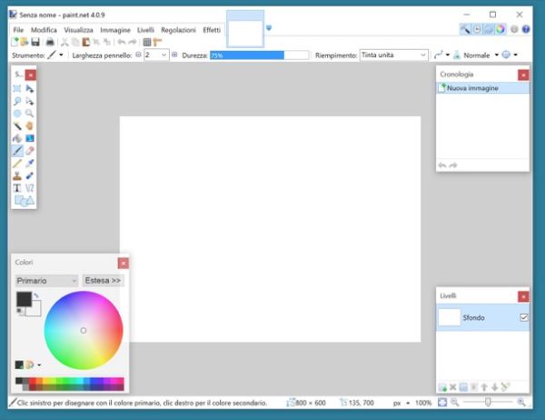The image size is (545, 420).
Task: Toggle the Tools window icon at top-right
Action: pos(465,29)
